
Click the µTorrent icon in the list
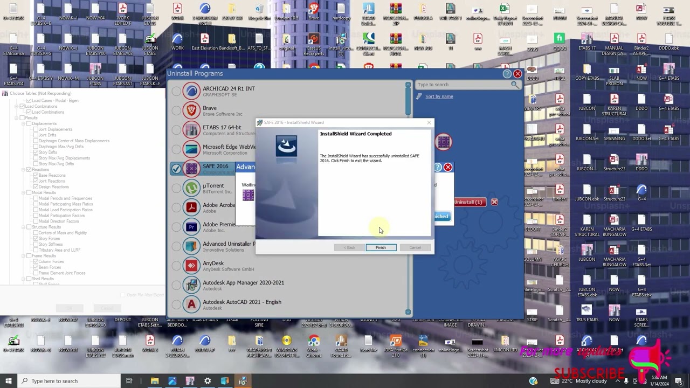(191, 188)
